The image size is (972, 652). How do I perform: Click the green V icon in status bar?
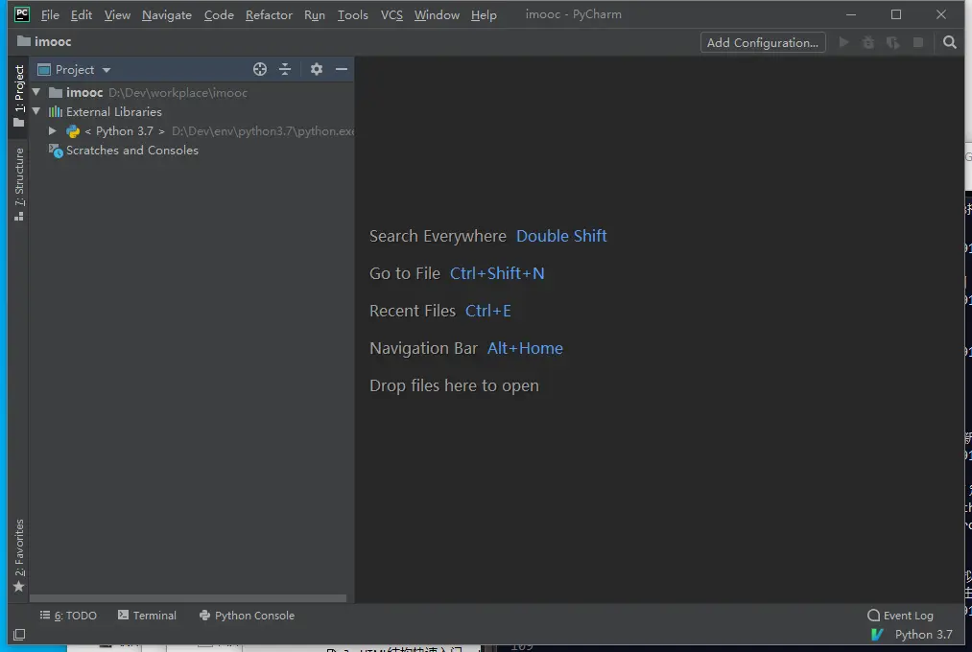[877, 635]
